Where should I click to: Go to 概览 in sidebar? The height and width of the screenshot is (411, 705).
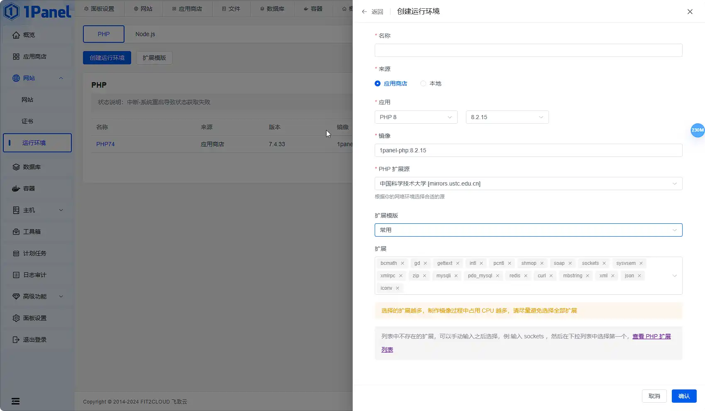click(x=37, y=35)
